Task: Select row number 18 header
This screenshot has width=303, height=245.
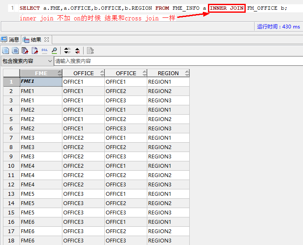Action: tap(11, 241)
